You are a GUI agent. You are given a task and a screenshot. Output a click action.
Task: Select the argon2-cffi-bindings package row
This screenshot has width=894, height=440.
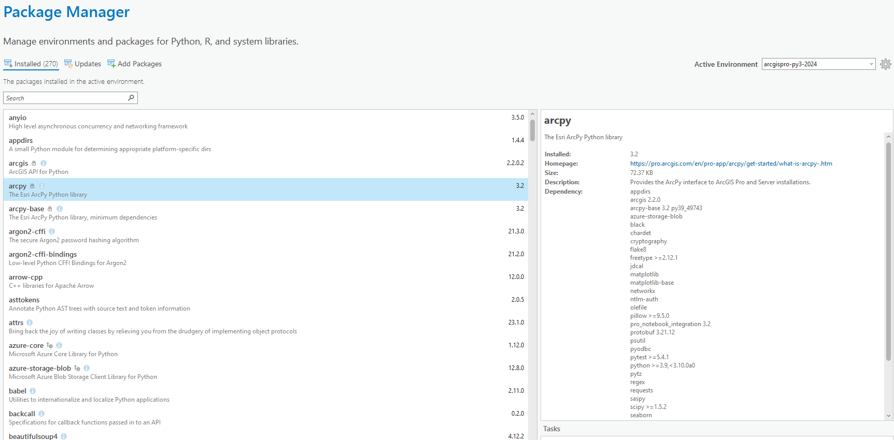(x=266, y=258)
